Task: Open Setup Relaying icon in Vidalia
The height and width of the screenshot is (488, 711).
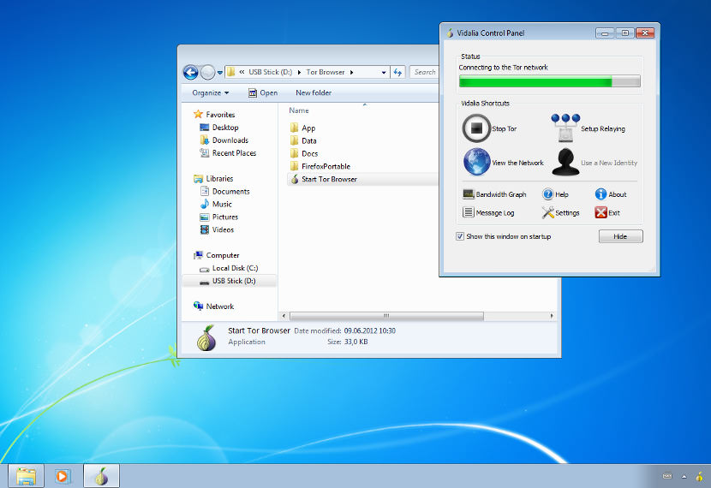Action: [x=565, y=128]
